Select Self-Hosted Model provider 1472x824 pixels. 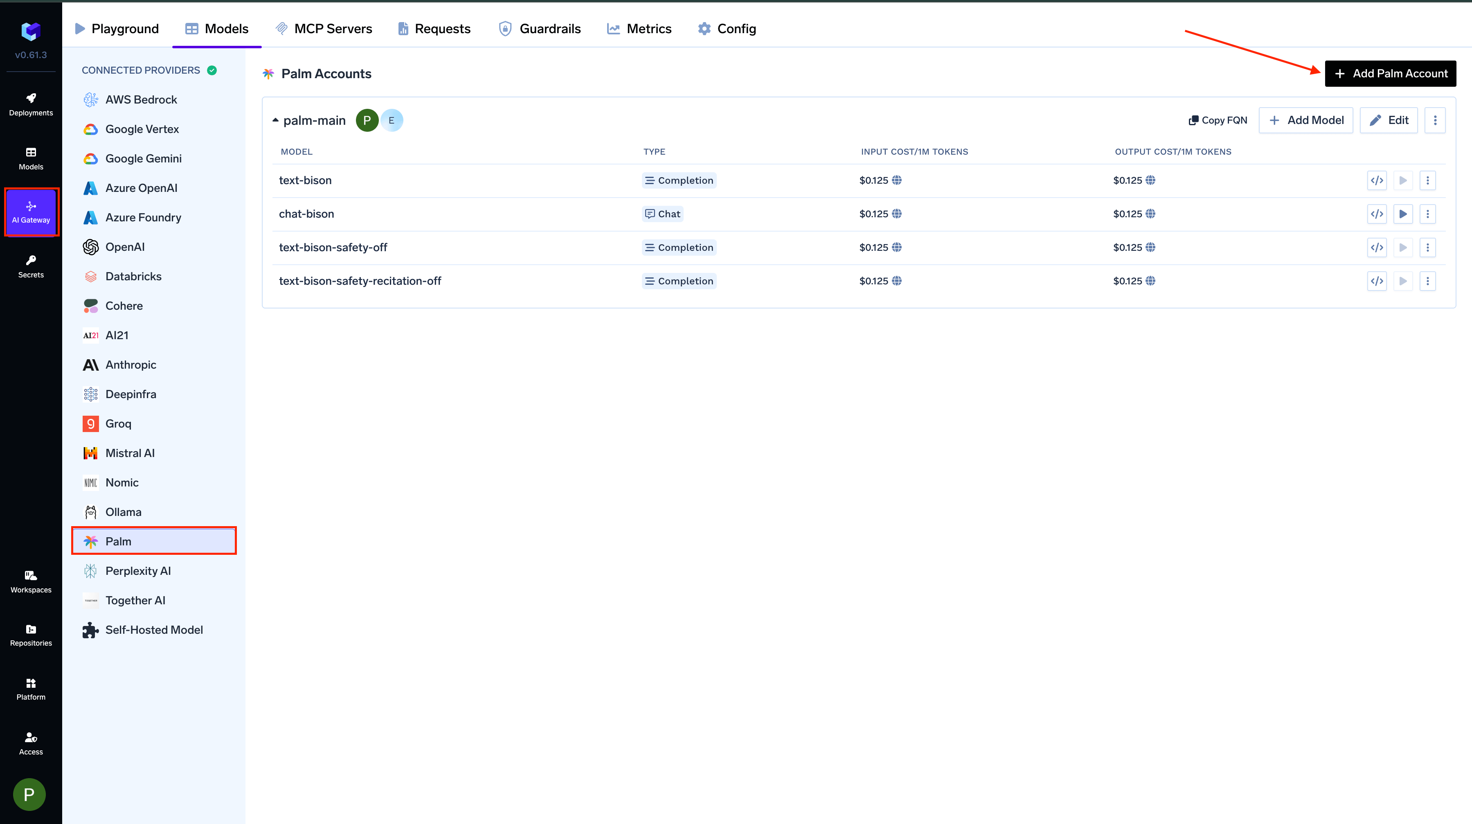pos(154,630)
